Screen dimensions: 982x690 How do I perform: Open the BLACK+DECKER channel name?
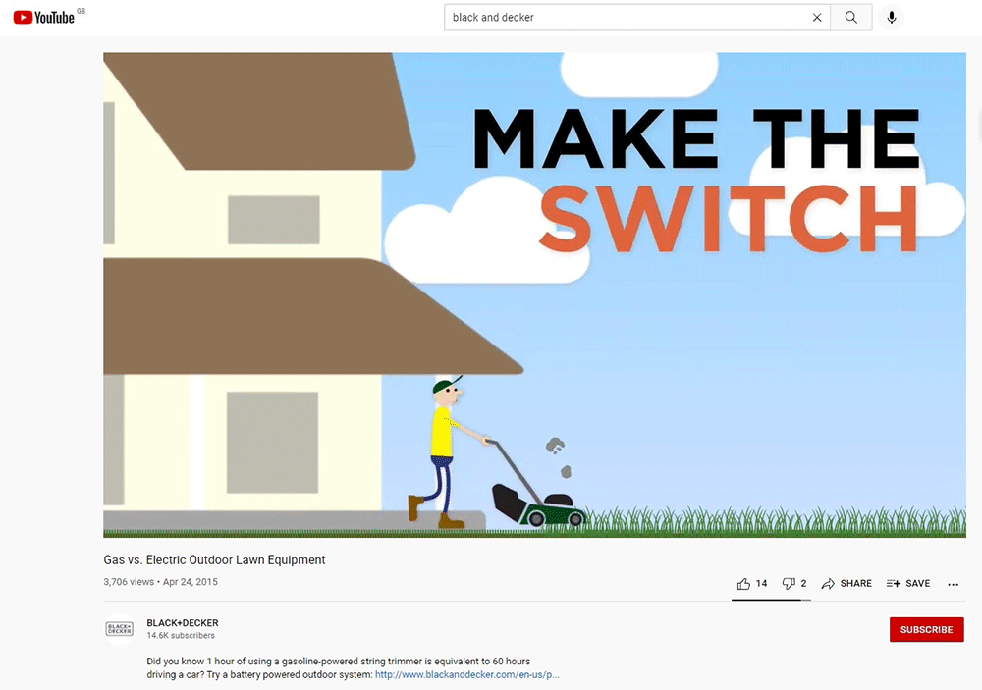coord(183,623)
